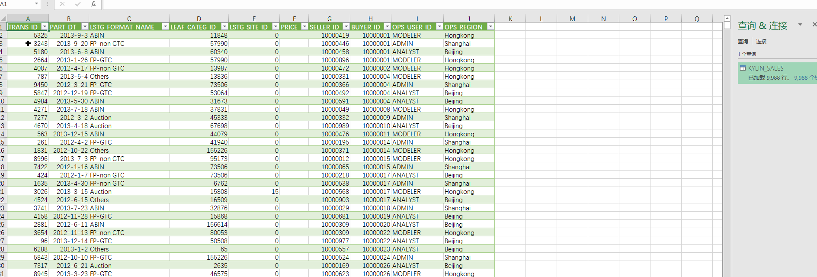The image size is (817, 277).
Task: Open the SELLER_ID filter dropdown
Action: click(346, 26)
